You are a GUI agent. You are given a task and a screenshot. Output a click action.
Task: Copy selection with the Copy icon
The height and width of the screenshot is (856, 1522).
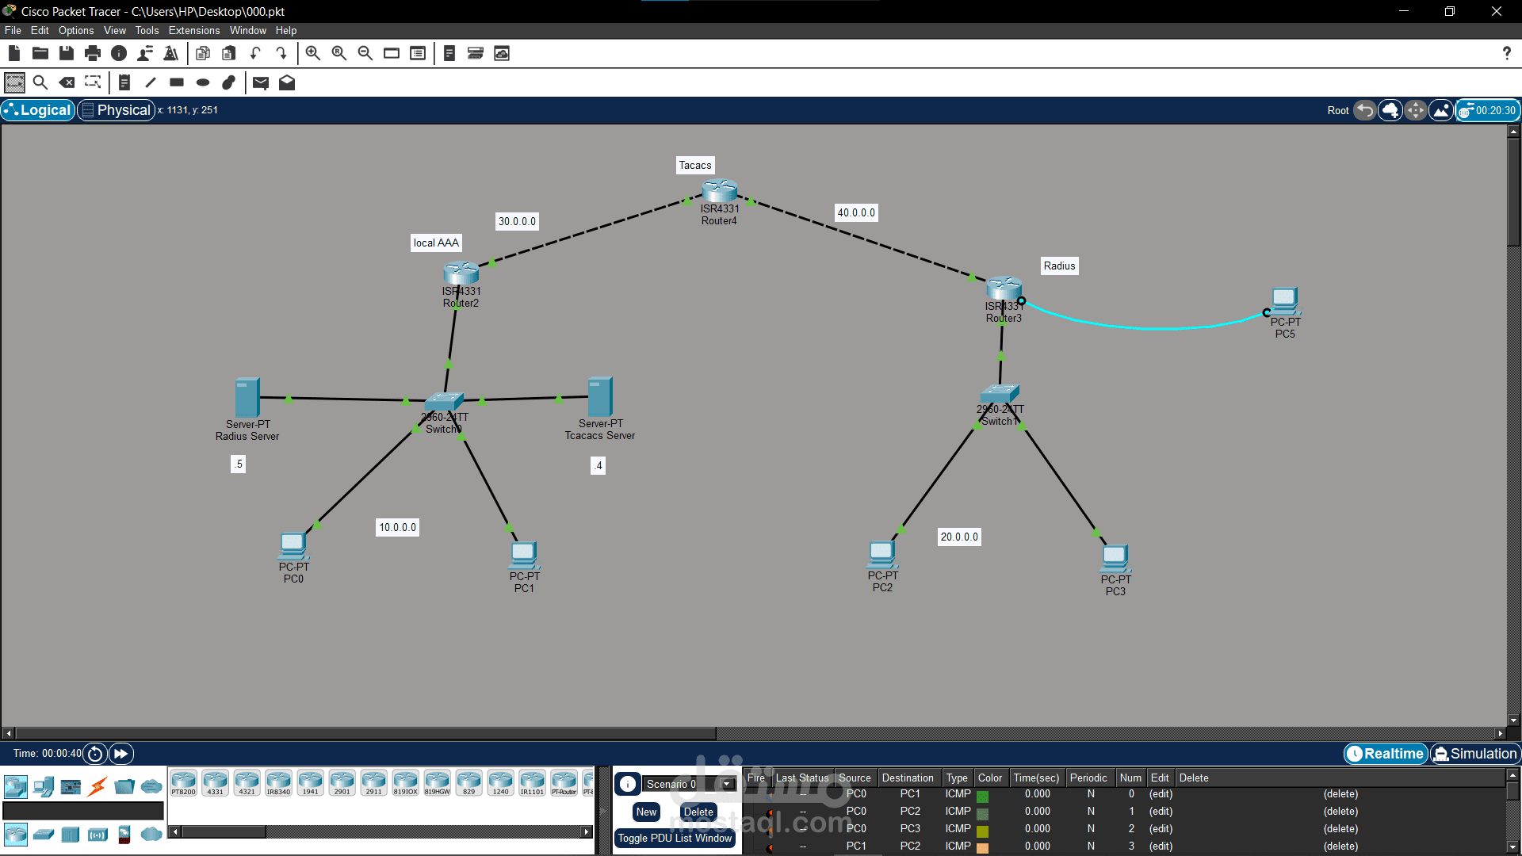point(203,53)
